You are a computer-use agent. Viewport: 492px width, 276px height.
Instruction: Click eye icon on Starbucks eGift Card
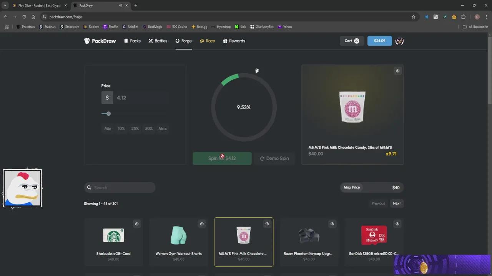[x=136, y=224]
